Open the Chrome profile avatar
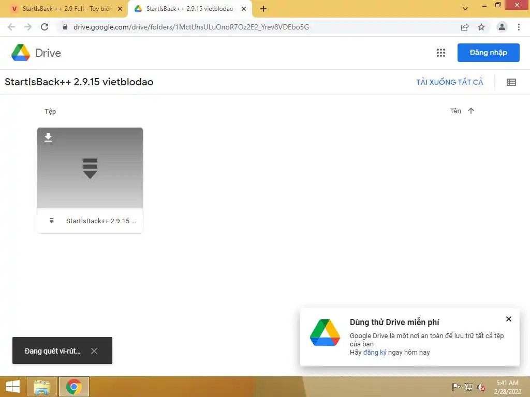 point(502,27)
